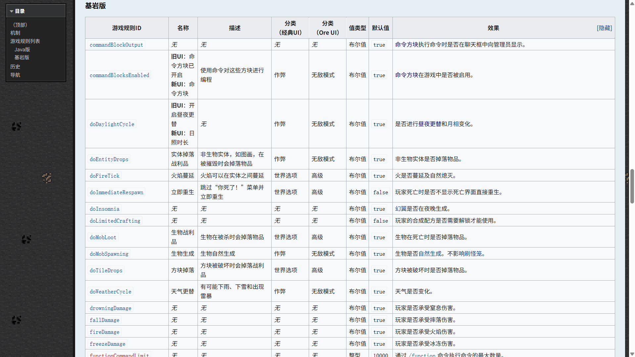Select doInsomnia rule ID
635x357 pixels.
(x=105, y=209)
